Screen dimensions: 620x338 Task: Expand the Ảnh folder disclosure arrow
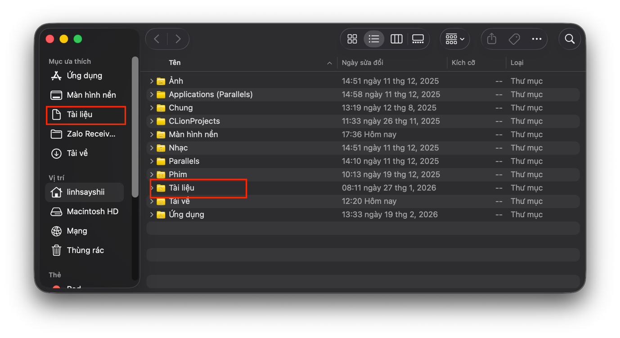[152, 81]
